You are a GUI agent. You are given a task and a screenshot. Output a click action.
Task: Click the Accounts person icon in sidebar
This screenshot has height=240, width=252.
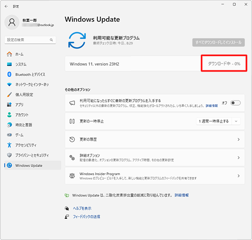[x=10, y=115]
